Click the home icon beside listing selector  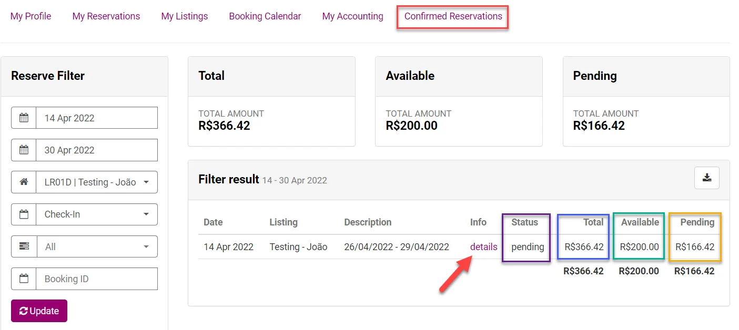24,182
